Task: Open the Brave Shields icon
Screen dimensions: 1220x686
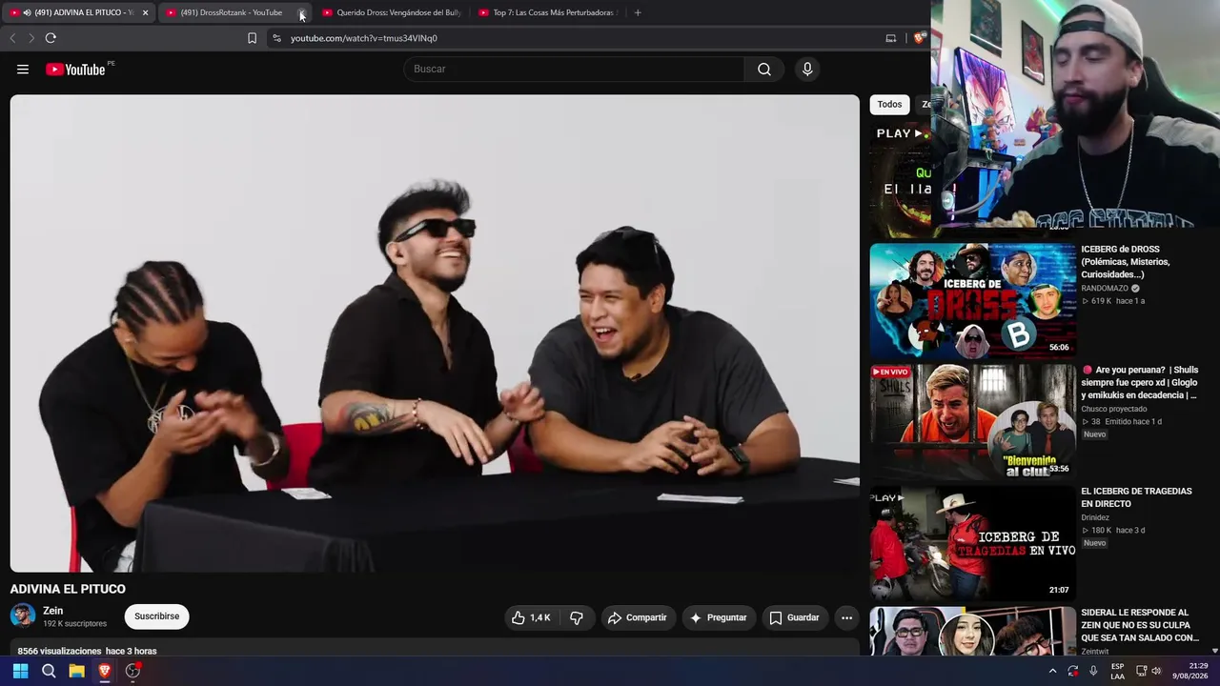Action: (x=919, y=38)
